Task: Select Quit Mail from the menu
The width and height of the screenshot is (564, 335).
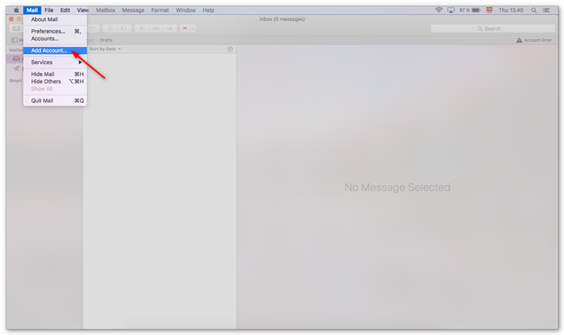Action: pos(42,100)
